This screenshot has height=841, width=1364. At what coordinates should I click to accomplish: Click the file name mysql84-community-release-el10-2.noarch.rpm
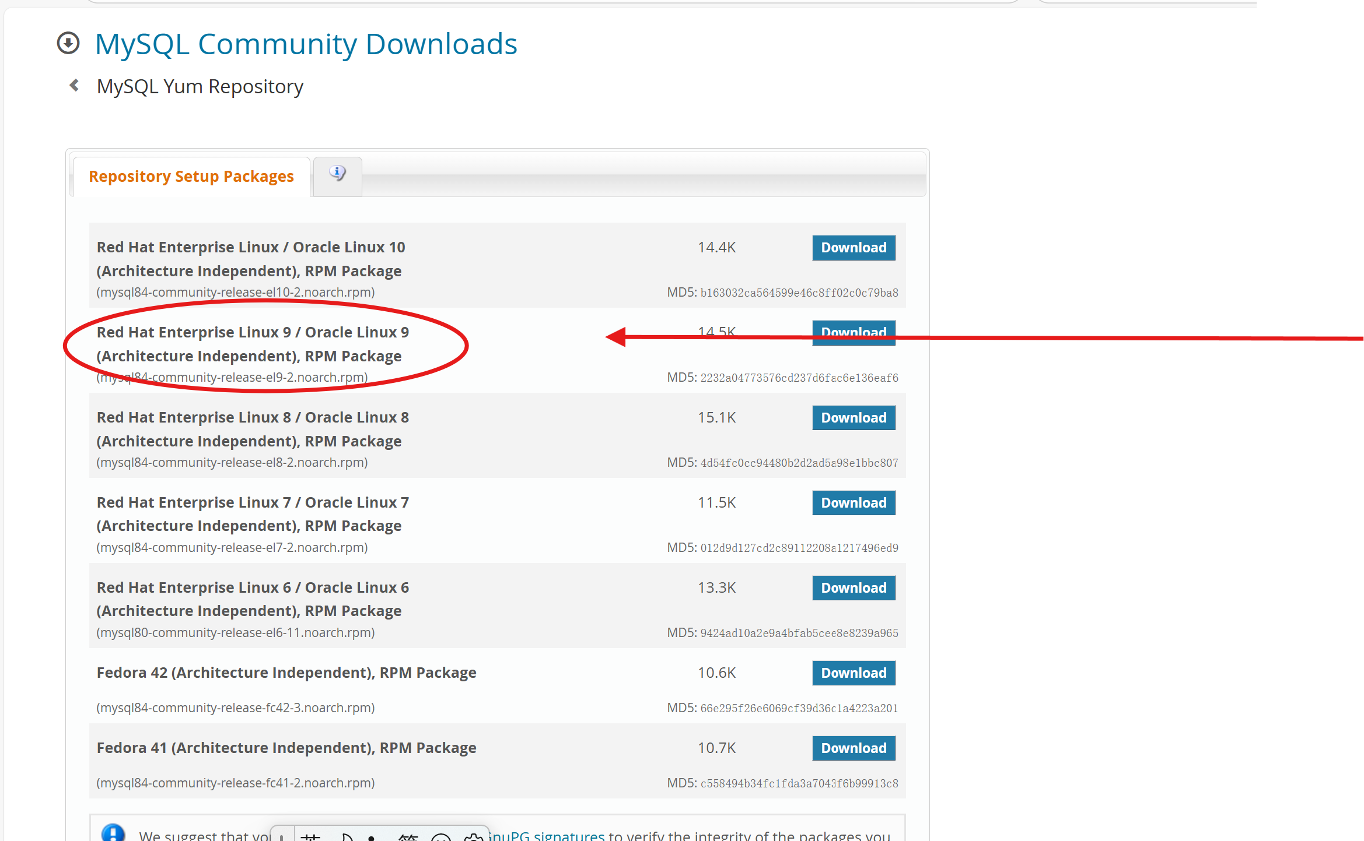[236, 292]
